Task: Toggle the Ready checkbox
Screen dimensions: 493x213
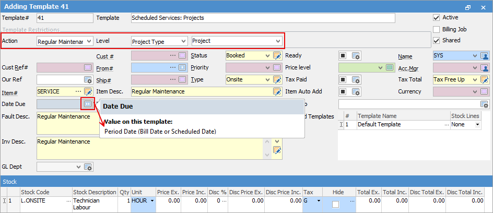Action: pos(343,56)
